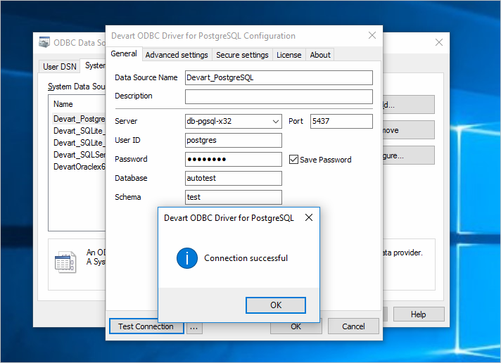Image resolution: width=501 pixels, height=363 pixels.
Task: Switch to the Advanced settings tab
Action: coord(177,55)
